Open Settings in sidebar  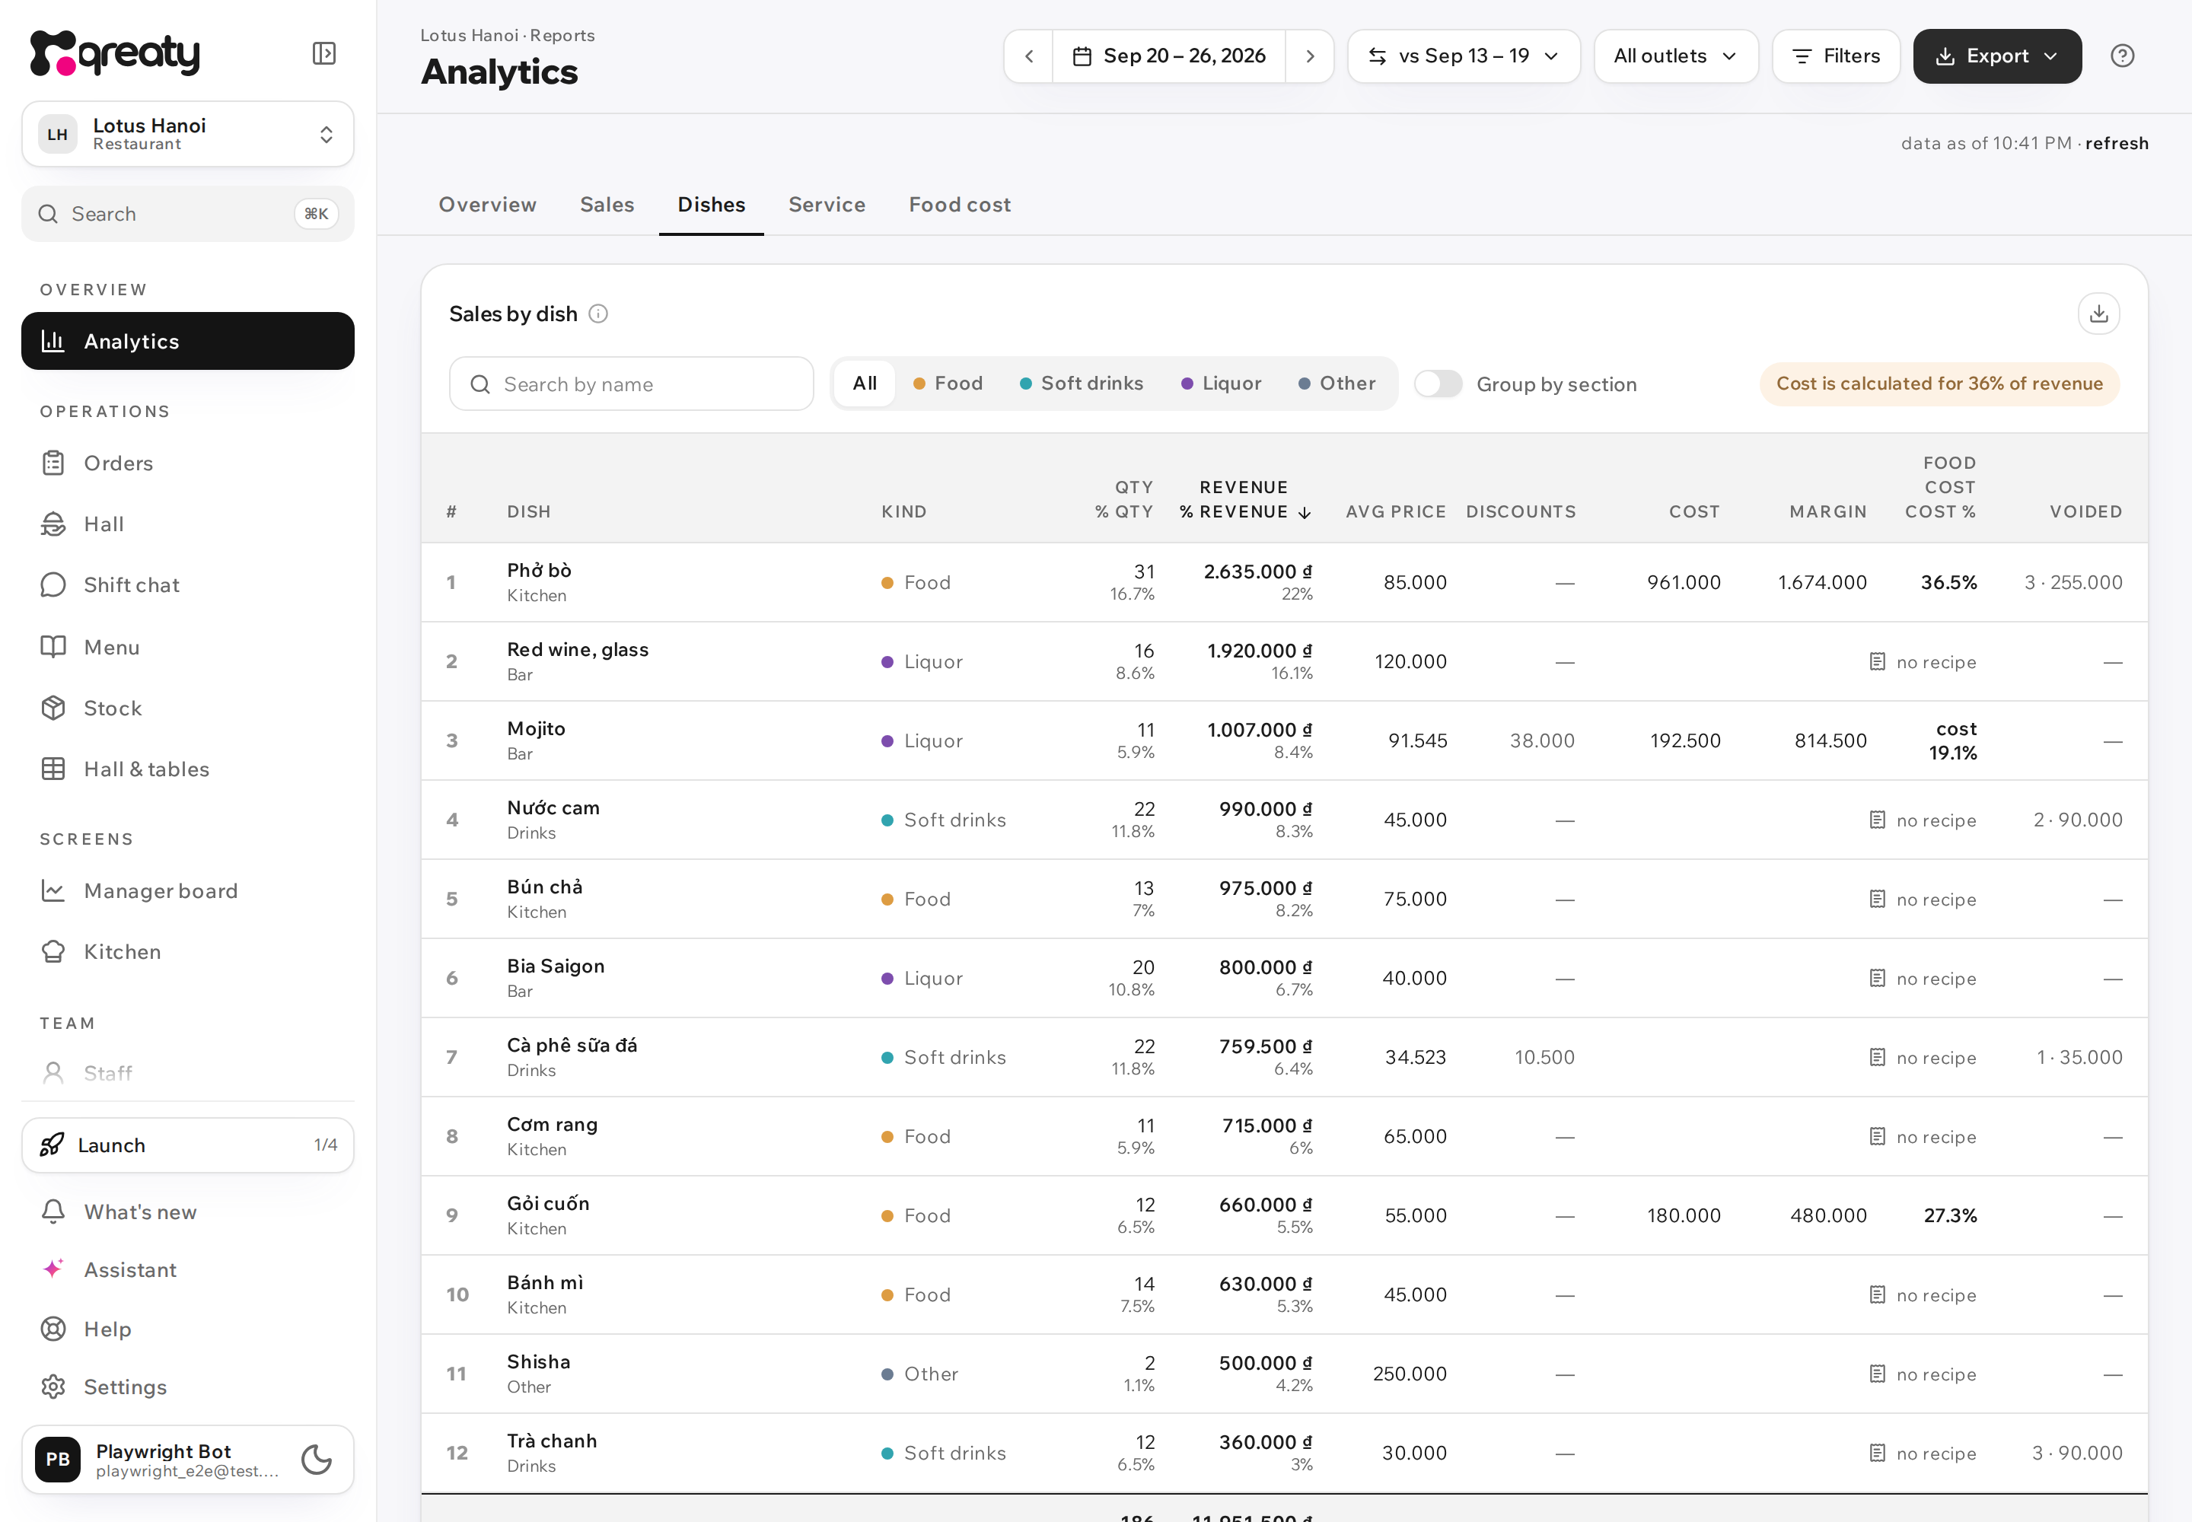point(188,1387)
